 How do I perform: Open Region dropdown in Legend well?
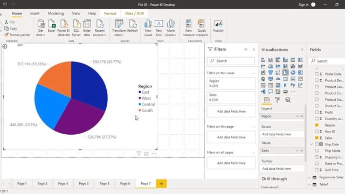tap(297, 116)
